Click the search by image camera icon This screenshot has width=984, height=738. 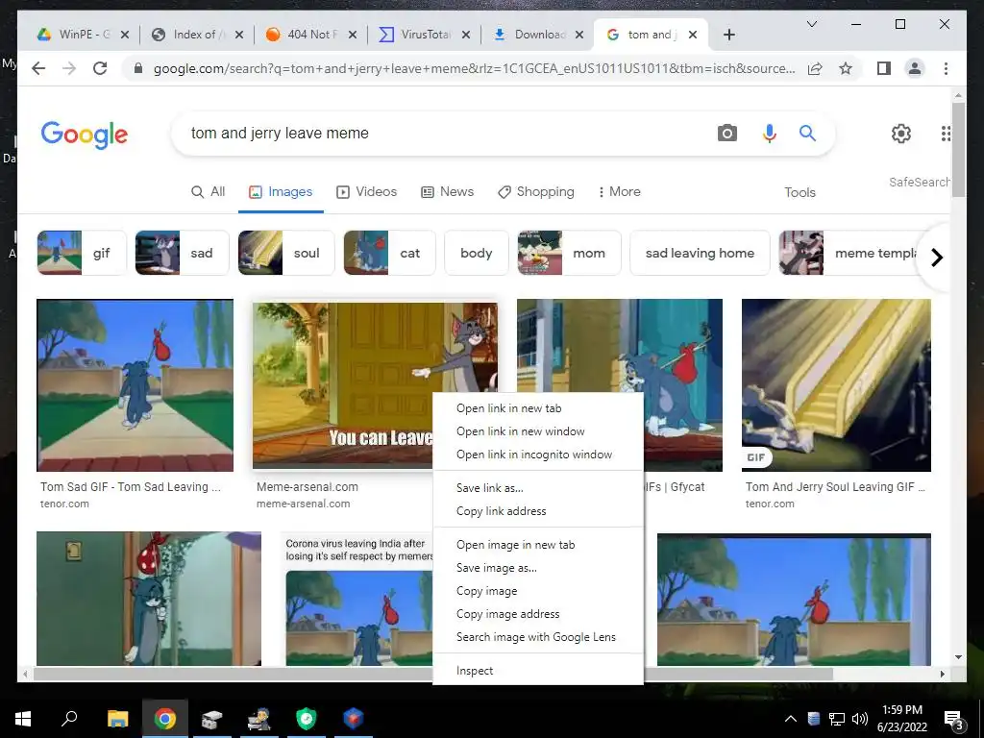pyautogui.click(x=726, y=133)
